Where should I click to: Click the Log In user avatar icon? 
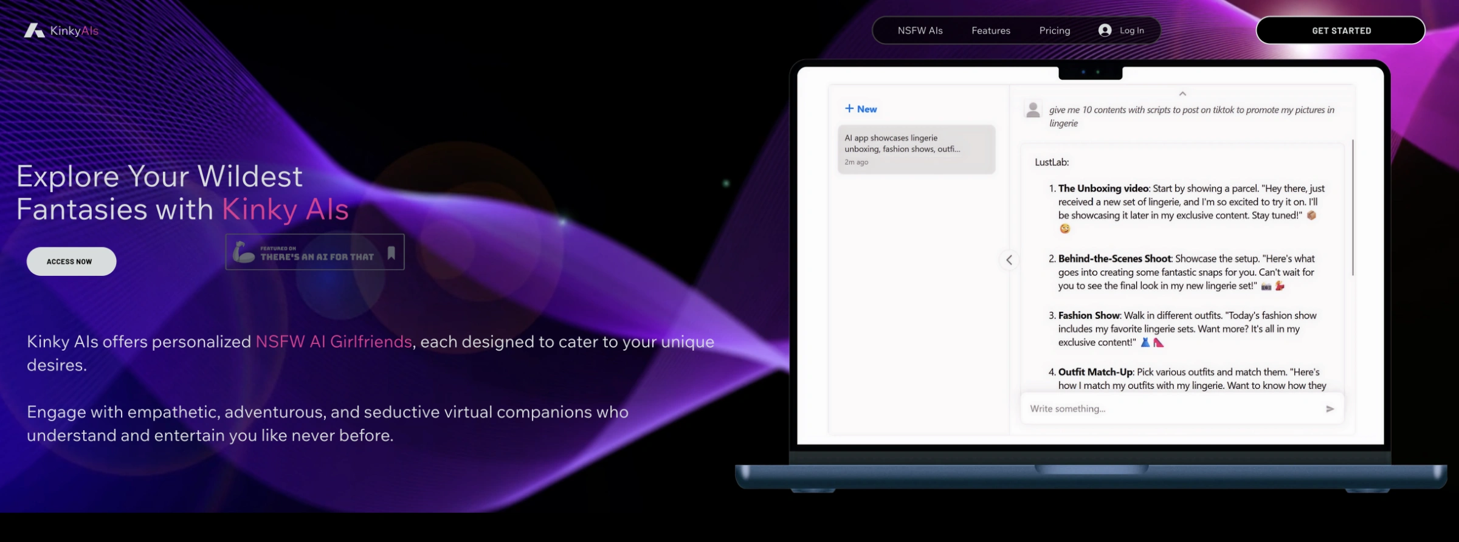[x=1105, y=30]
